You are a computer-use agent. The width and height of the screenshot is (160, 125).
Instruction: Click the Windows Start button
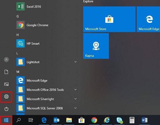[x=6, y=120]
